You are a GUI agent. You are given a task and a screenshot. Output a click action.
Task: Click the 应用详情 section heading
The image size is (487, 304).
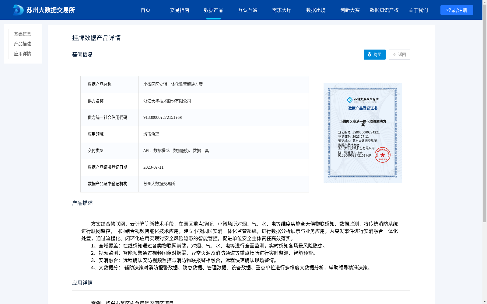(x=82, y=283)
